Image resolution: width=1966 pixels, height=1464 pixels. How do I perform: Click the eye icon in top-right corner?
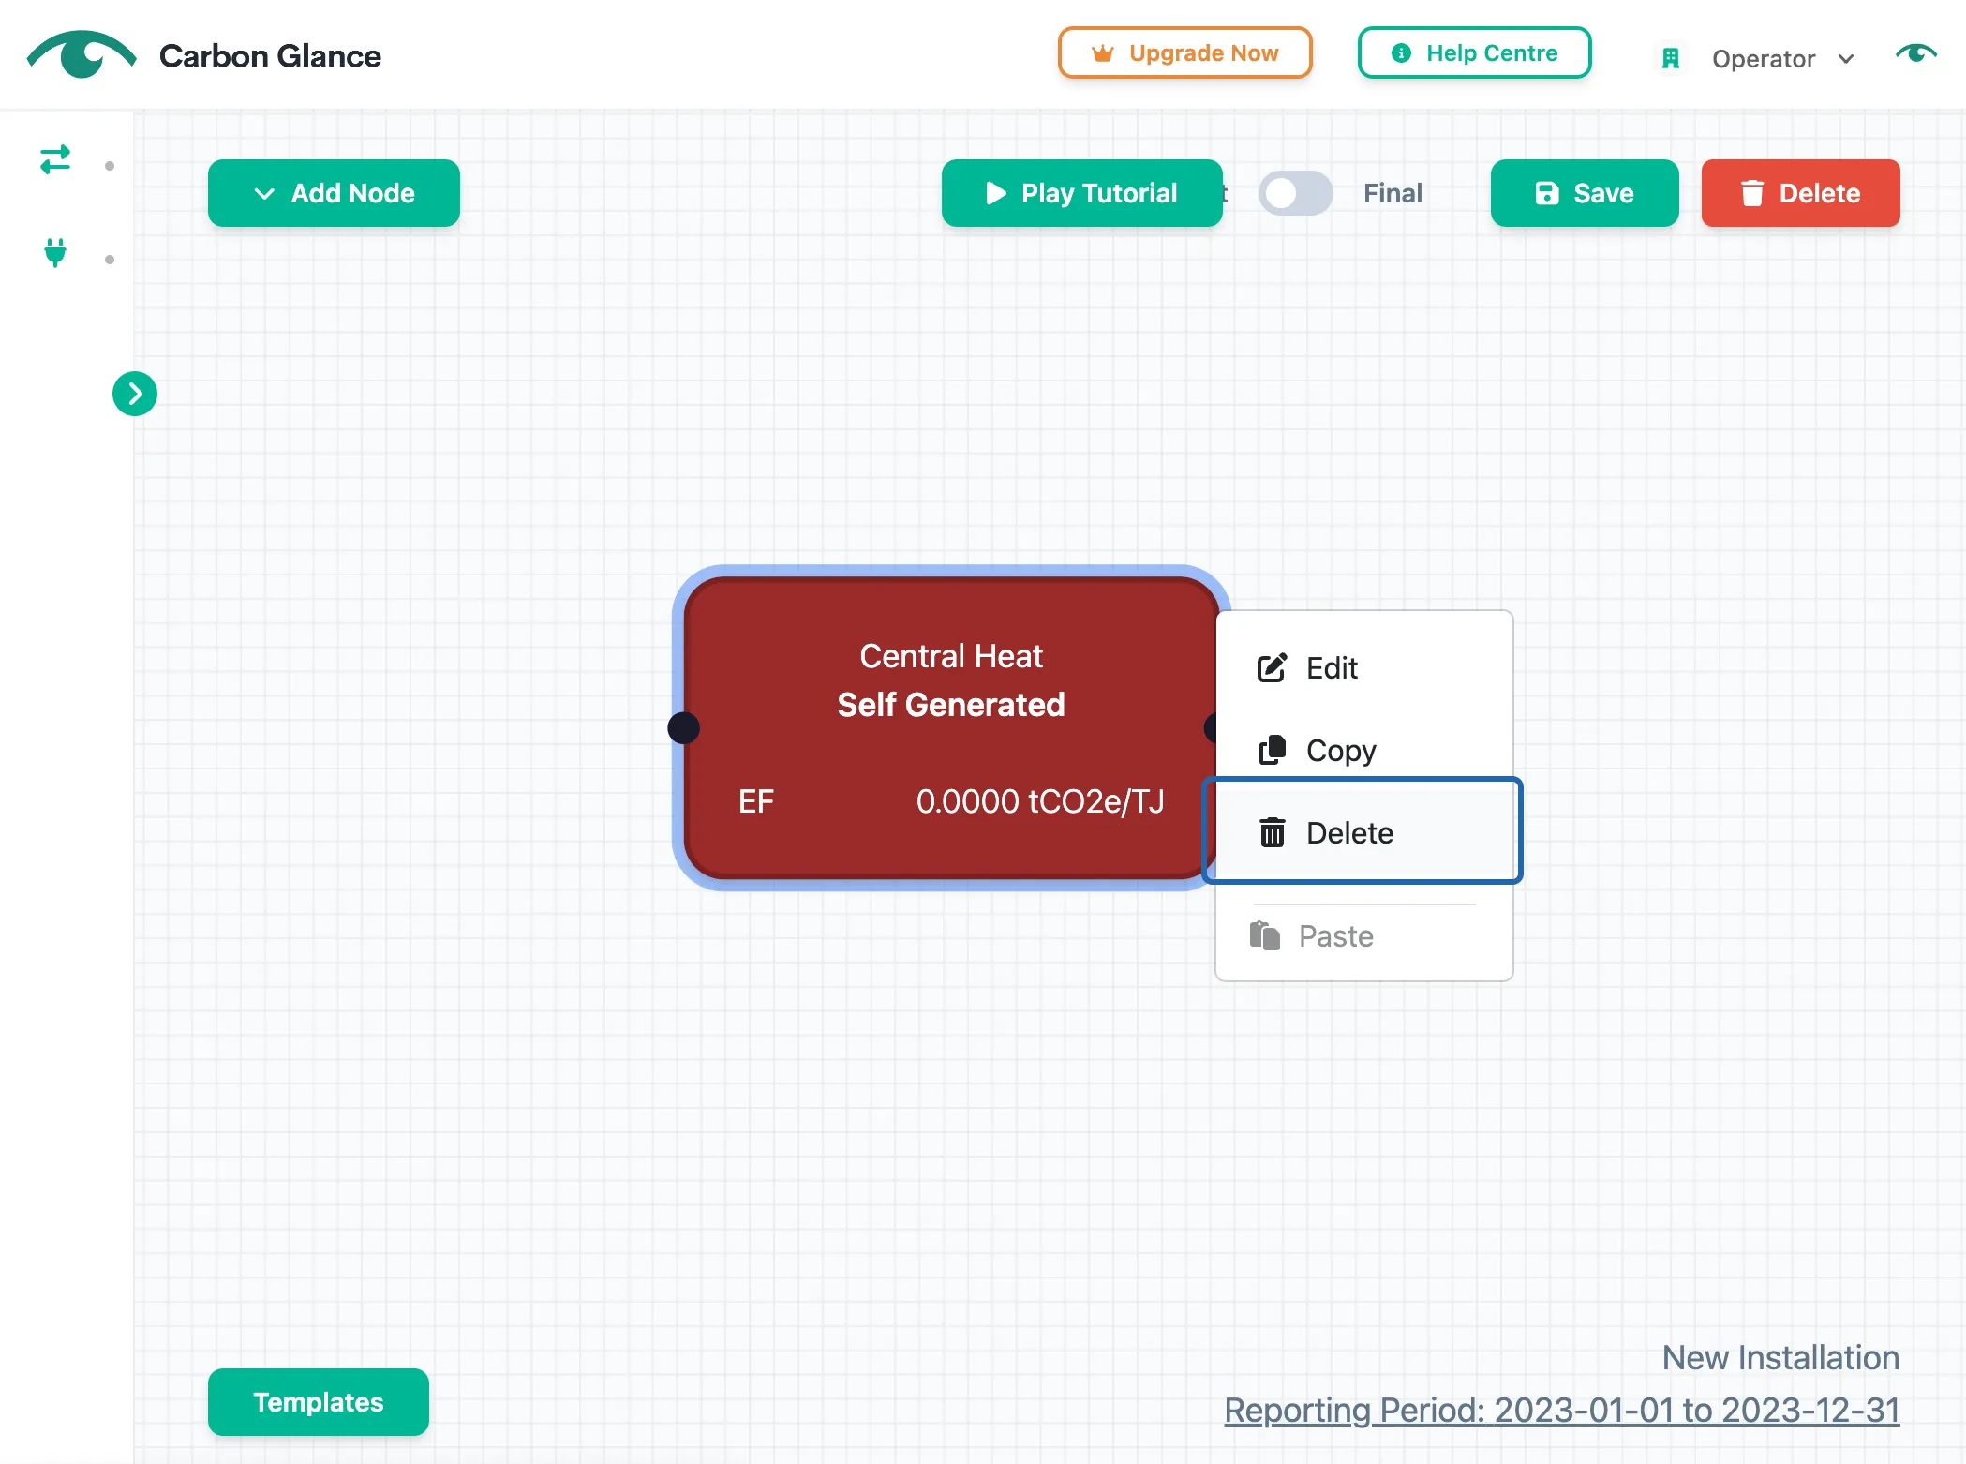pyautogui.click(x=1915, y=53)
